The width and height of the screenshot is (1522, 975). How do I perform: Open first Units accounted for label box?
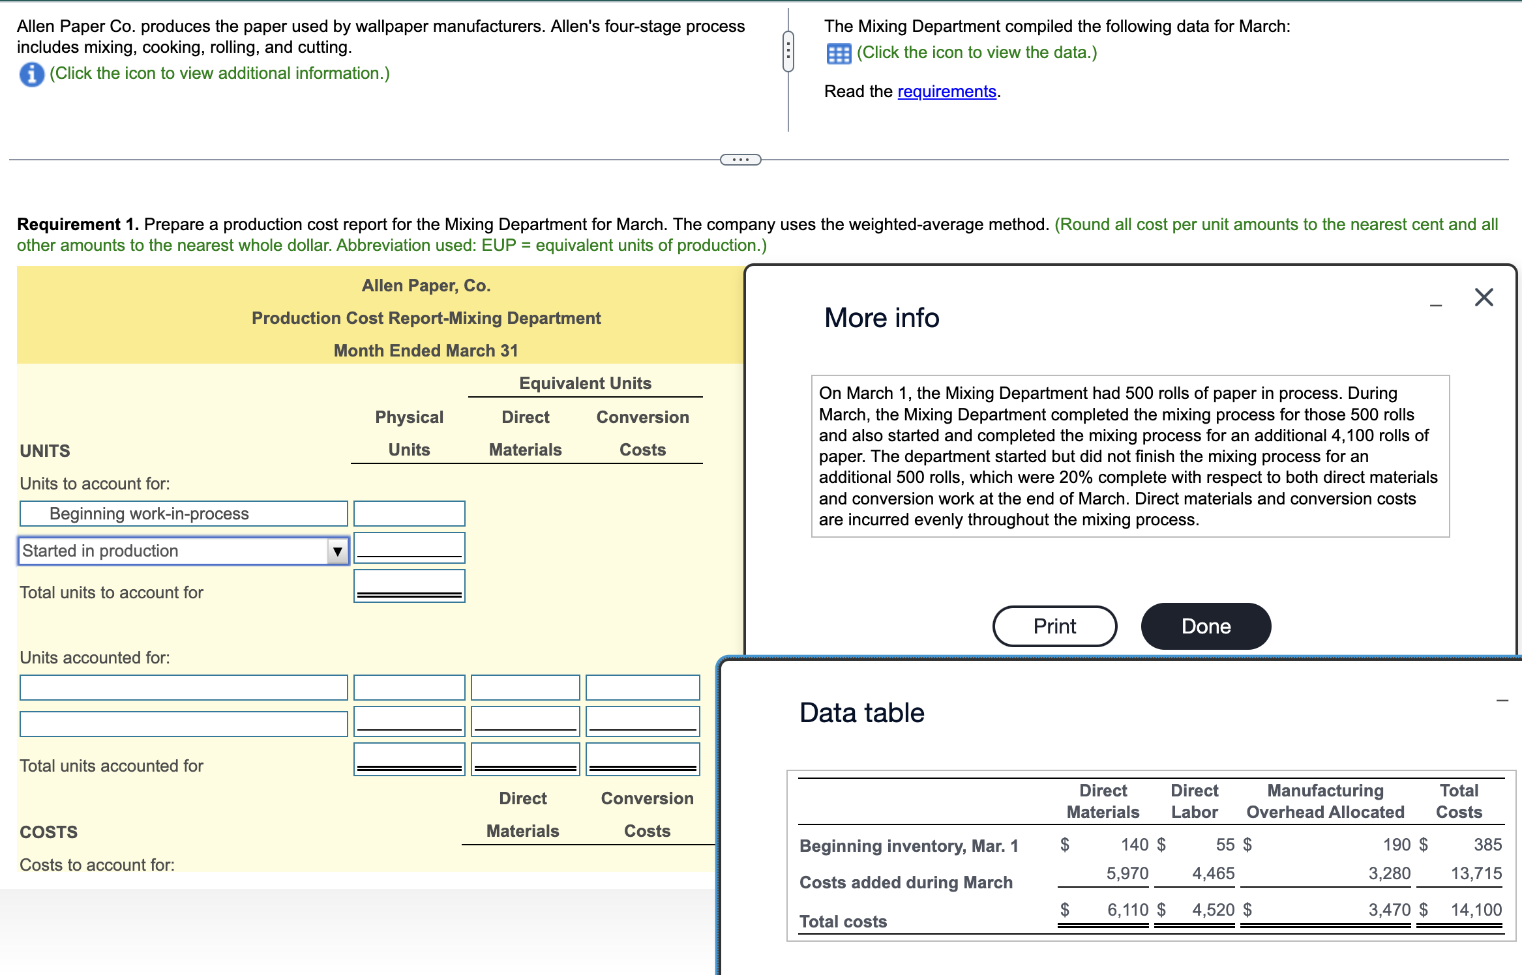[183, 688]
